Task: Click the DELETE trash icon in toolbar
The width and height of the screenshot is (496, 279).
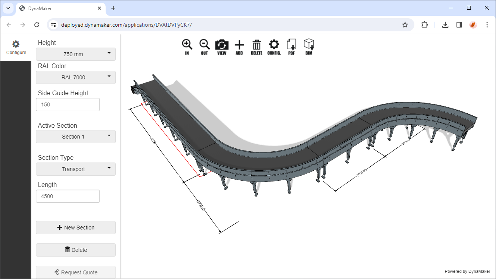Action: point(257,47)
